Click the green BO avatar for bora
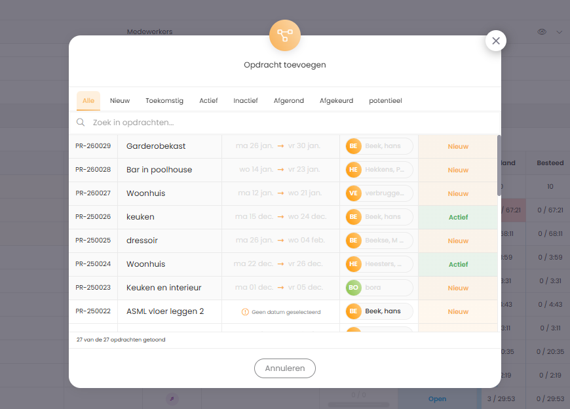The width and height of the screenshot is (570, 409). tap(354, 288)
